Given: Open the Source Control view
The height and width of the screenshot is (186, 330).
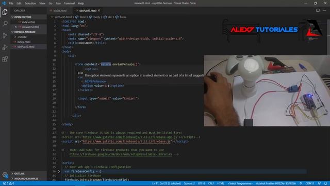Looking at the screenshot, I should tap(5, 36).
